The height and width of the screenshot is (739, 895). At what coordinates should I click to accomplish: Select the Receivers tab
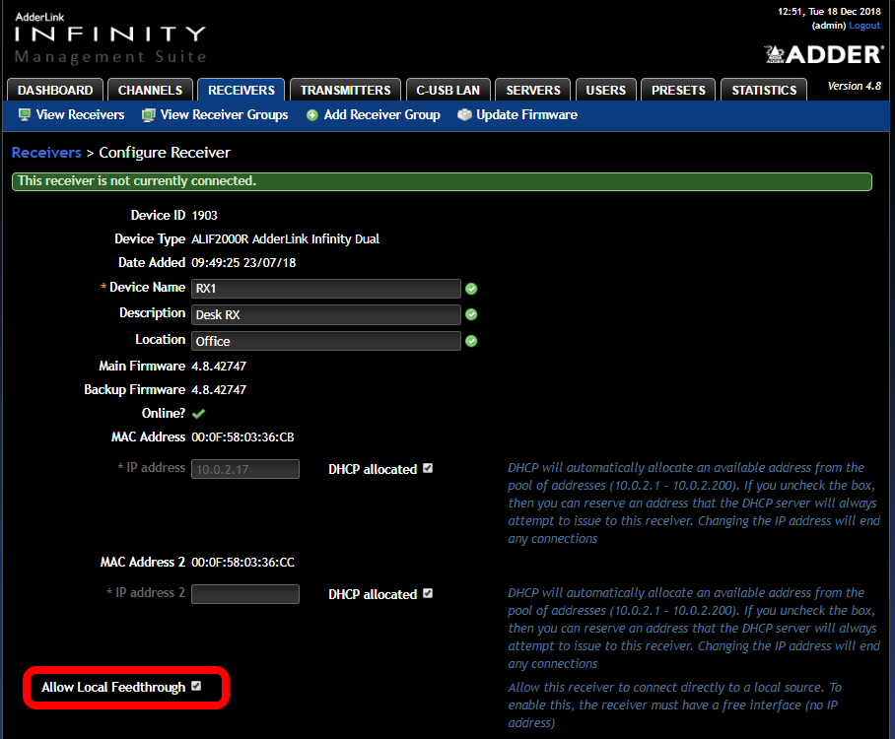point(241,91)
